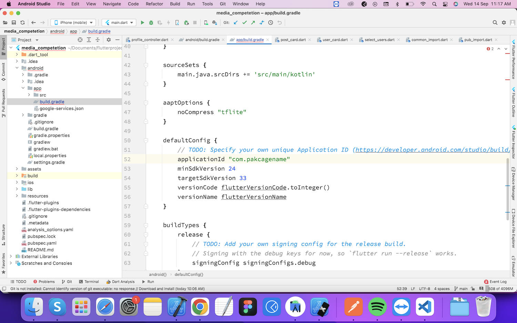This screenshot has width=517, height=323.
Task: Click the editor vertical scrollbar
Action: (x=507, y=189)
